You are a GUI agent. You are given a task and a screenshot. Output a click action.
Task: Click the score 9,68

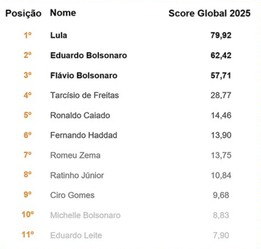(221, 195)
